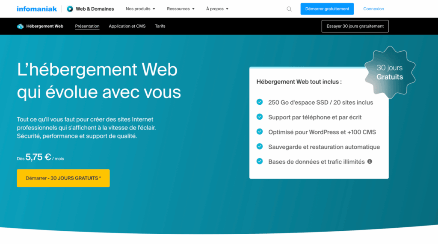
Task: Open the search magnifier icon
Action: click(x=289, y=9)
